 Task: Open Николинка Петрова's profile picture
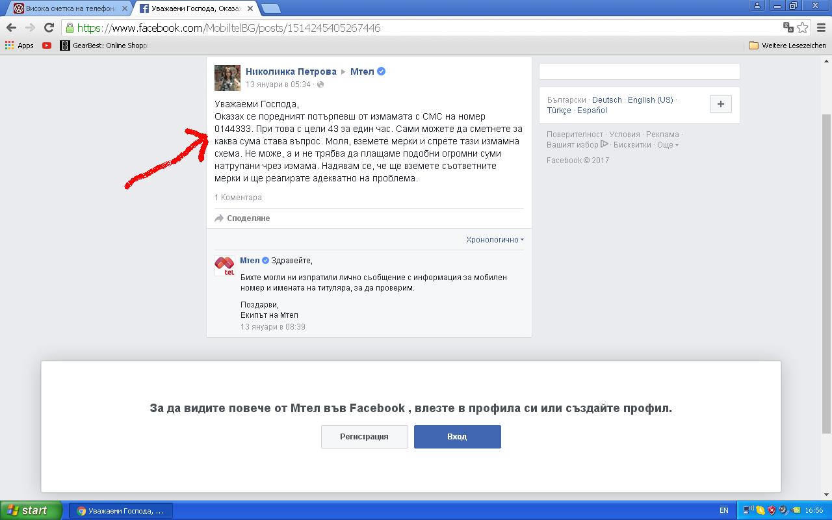click(227, 78)
